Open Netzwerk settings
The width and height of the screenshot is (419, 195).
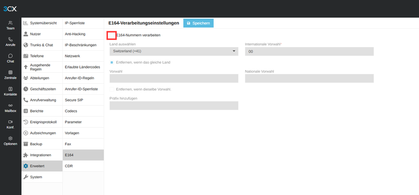point(83,56)
